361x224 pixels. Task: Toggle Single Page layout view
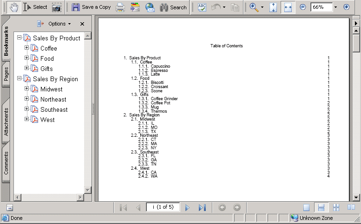[306, 208]
